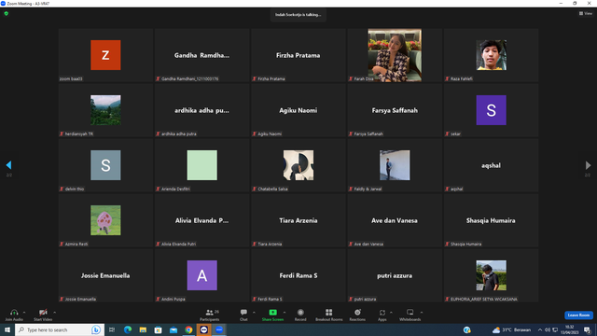Image resolution: width=597 pixels, height=336 pixels.
Task: Open the Apps panel
Action: 382,315
